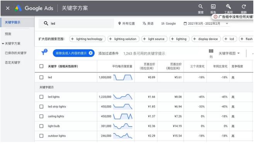Click the led strip lights keyword text

tap(57, 107)
